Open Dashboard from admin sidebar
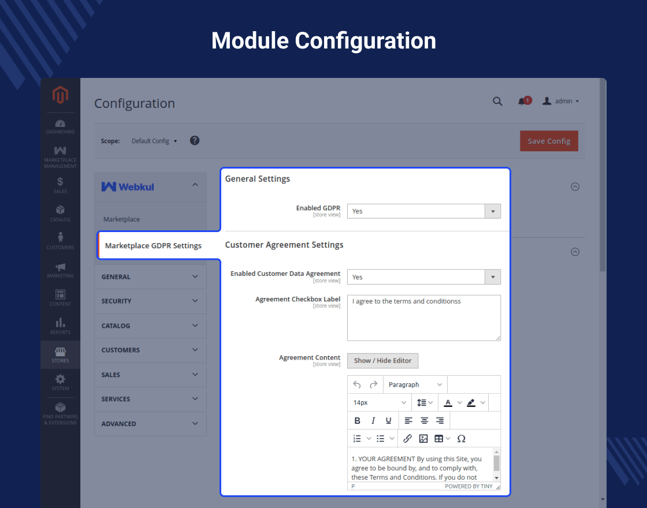The width and height of the screenshot is (647, 508). click(x=60, y=126)
